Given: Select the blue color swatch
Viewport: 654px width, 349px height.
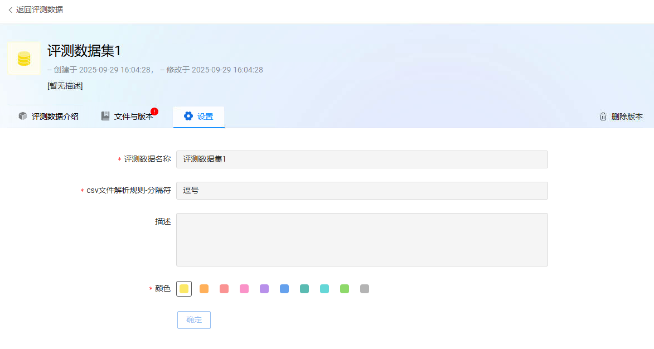Looking at the screenshot, I should [284, 289].
